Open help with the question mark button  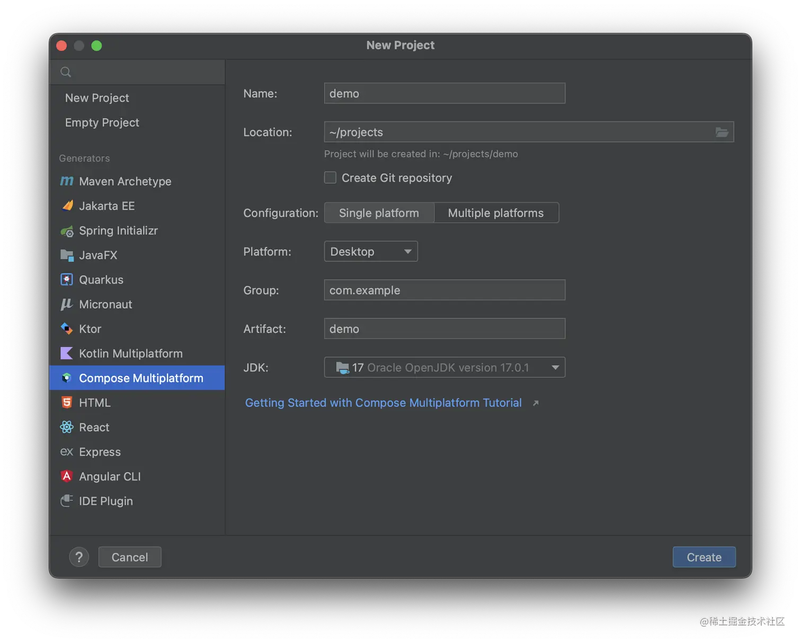[79, 557]
